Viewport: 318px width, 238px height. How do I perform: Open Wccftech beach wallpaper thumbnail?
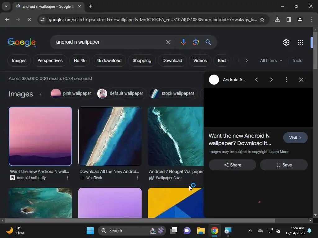[110, 136]
